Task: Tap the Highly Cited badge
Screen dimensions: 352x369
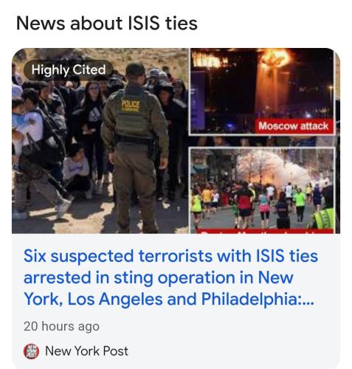Action: [69, 70]
